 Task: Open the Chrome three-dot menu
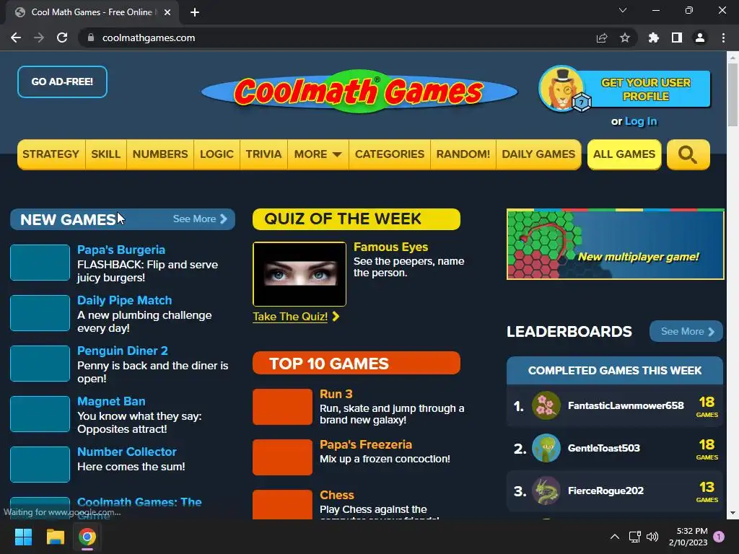pos(723,38)
